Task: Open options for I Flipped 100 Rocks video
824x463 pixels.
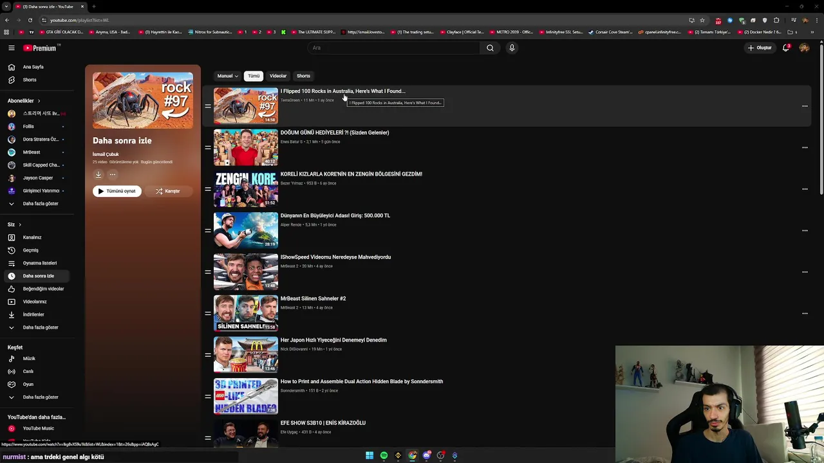Action: (805, 106)
